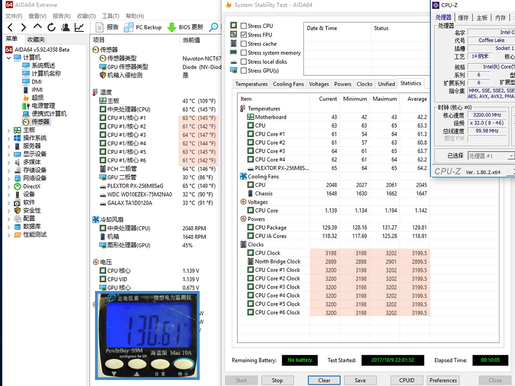The width and height of the screenshot is (515, 386).
Task: Expand the 存储设备 tree node
Action: pyautogui.click(x=9, y=170)
